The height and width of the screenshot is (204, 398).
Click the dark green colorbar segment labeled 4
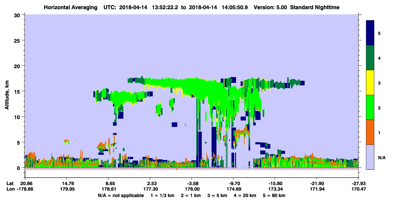click(370, 58)
